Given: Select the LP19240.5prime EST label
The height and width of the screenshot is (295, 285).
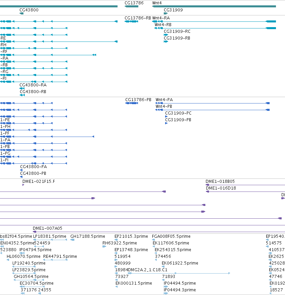Looking at the screenshot, I should click(x=29, y=263).
